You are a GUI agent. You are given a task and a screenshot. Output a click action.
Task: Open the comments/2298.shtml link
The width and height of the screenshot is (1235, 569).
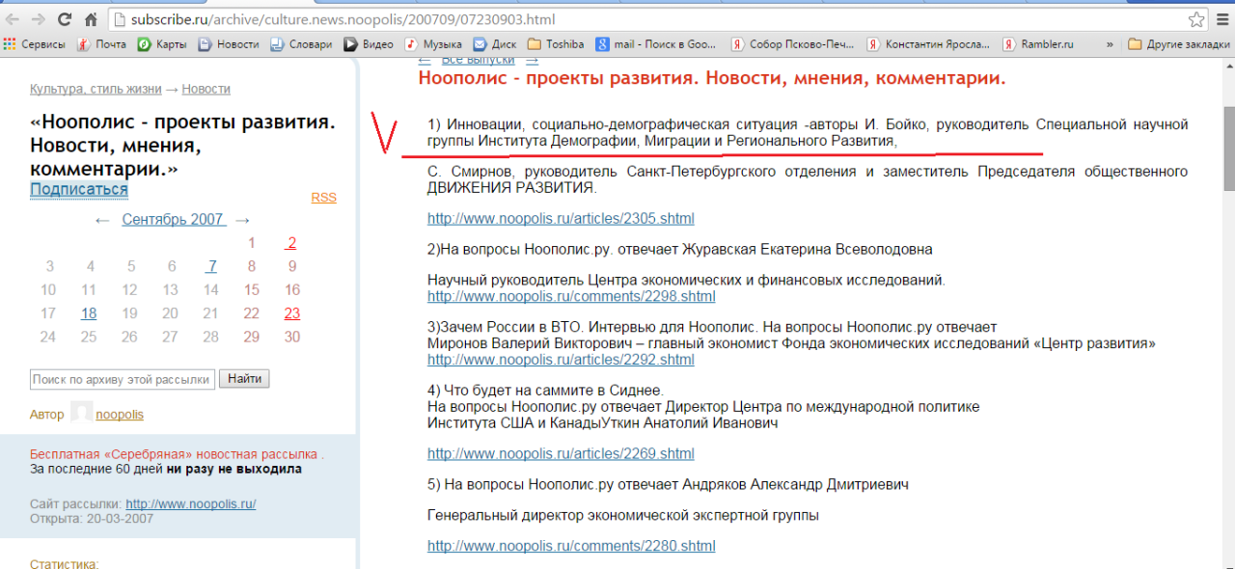coord(571,297)
